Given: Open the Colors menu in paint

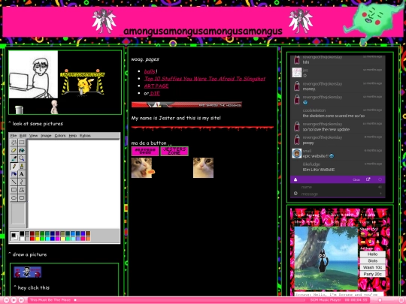Looking at the screenshot, I should [60, 135].
